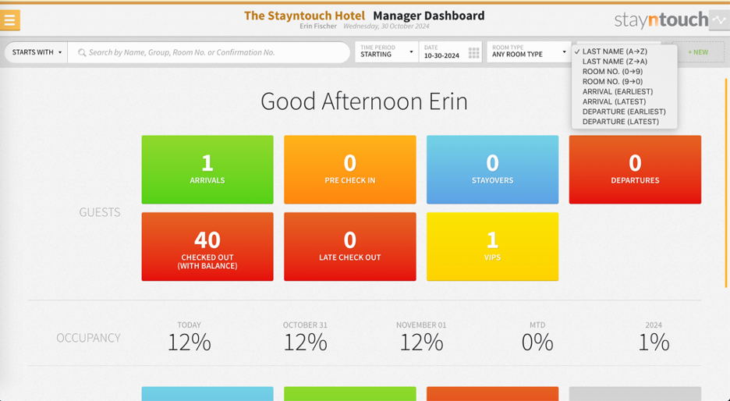730x401 pixels.
Task: Click today's occupancy 12% value
Action: pyautogui.click(x=189, y=342)
